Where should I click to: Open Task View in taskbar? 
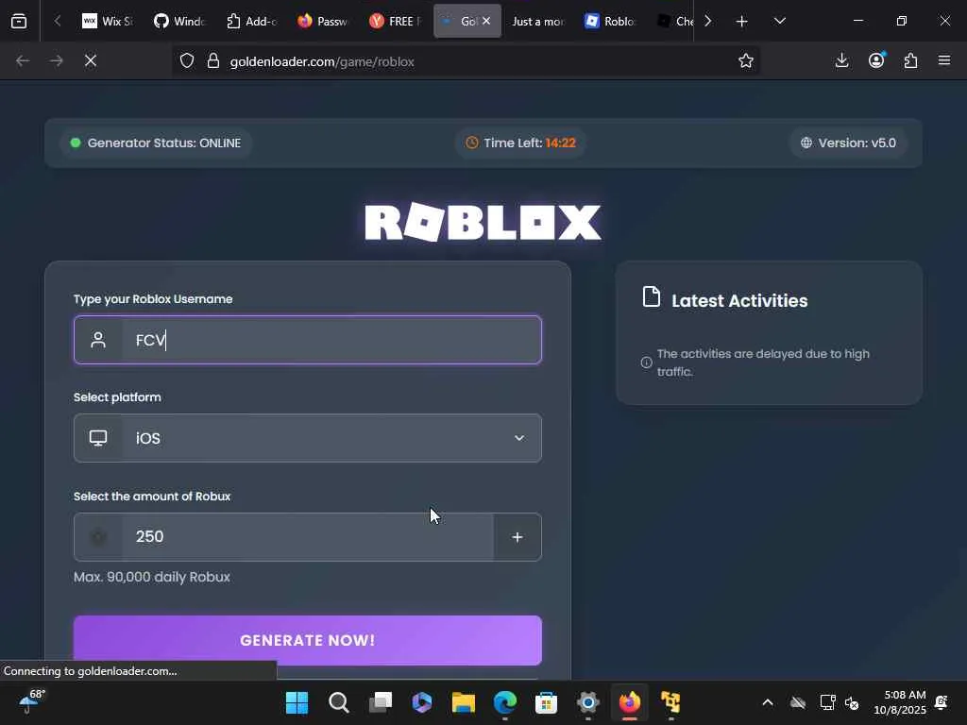pyautogui.click(x=381, y=702)
